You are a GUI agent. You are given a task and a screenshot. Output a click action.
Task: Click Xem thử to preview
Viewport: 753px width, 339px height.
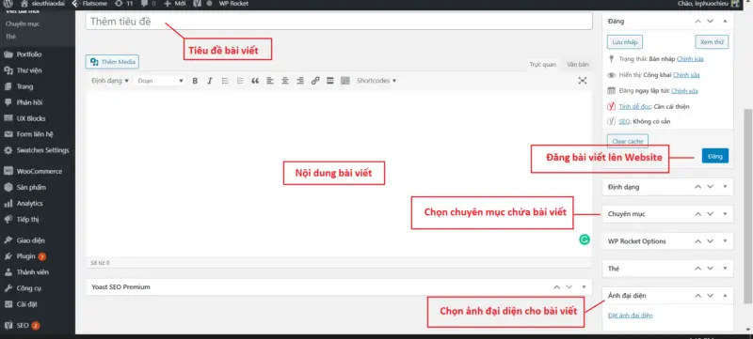pyautogui.click(x=712, y=41)
